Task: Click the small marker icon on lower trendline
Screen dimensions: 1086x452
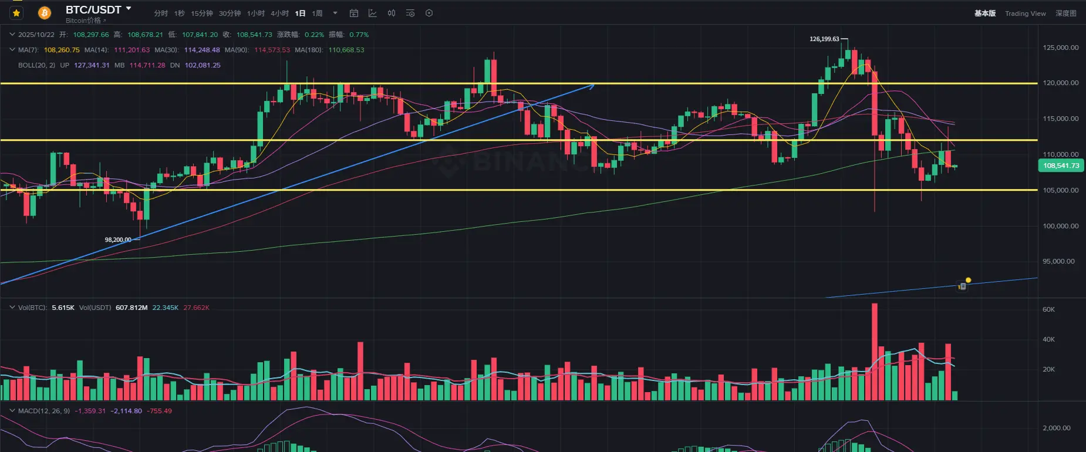Action: tap(963, 286)
